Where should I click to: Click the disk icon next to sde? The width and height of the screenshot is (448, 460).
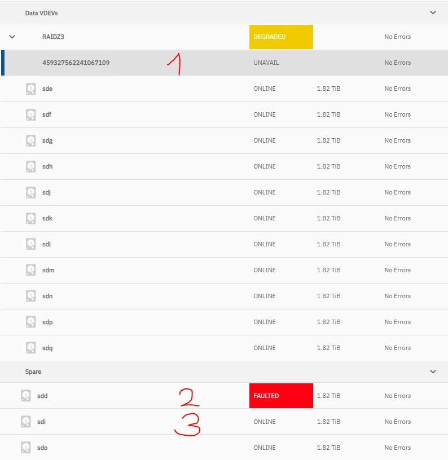coord(31,89)
